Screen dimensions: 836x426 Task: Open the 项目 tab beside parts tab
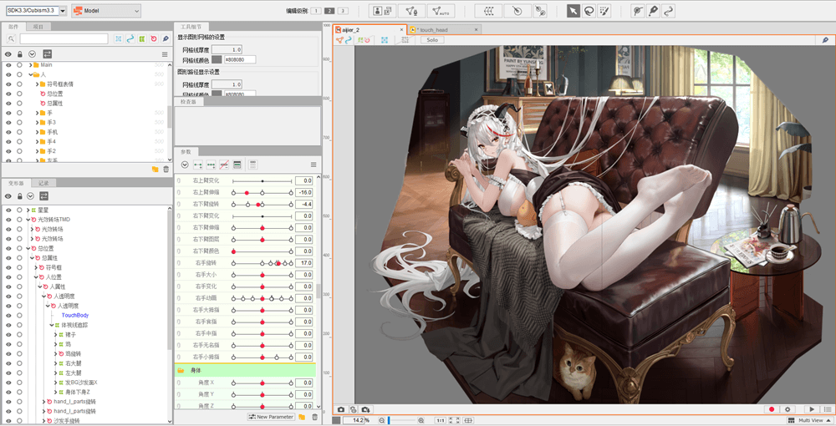[38, 27]
